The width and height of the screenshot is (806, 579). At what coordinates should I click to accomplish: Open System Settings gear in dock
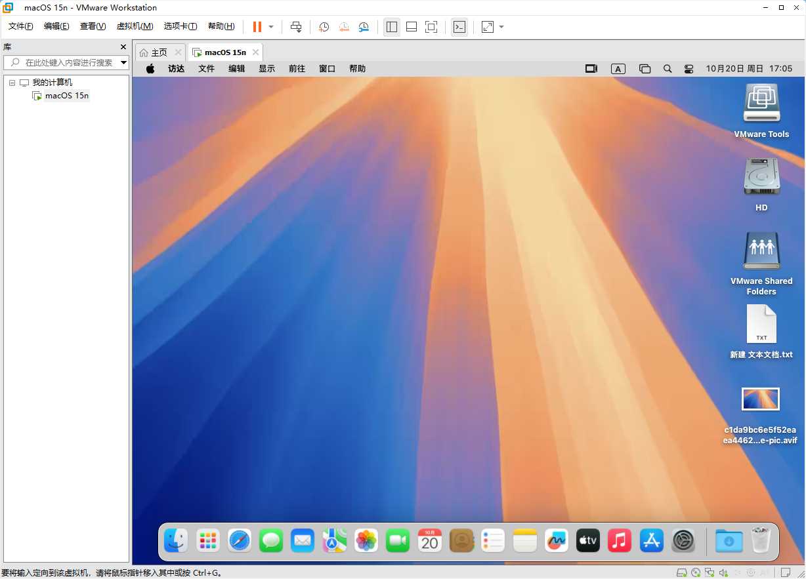683,540
